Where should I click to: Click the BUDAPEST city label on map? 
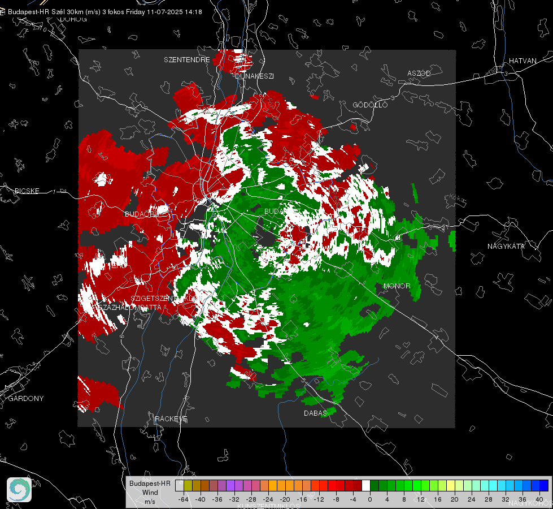(x=282, y=211)
